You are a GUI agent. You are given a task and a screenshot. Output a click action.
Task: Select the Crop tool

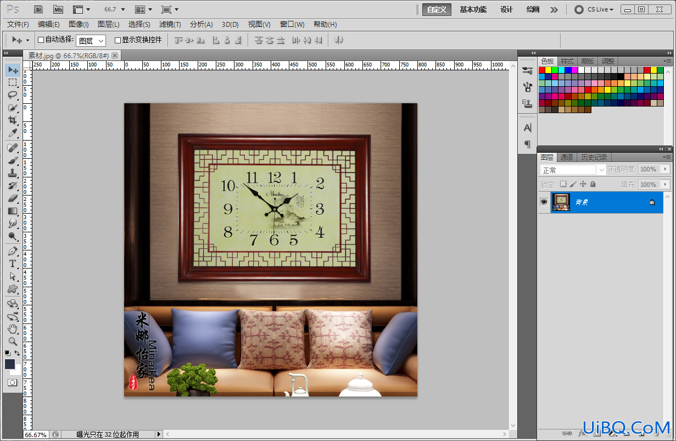coord(13,120)
